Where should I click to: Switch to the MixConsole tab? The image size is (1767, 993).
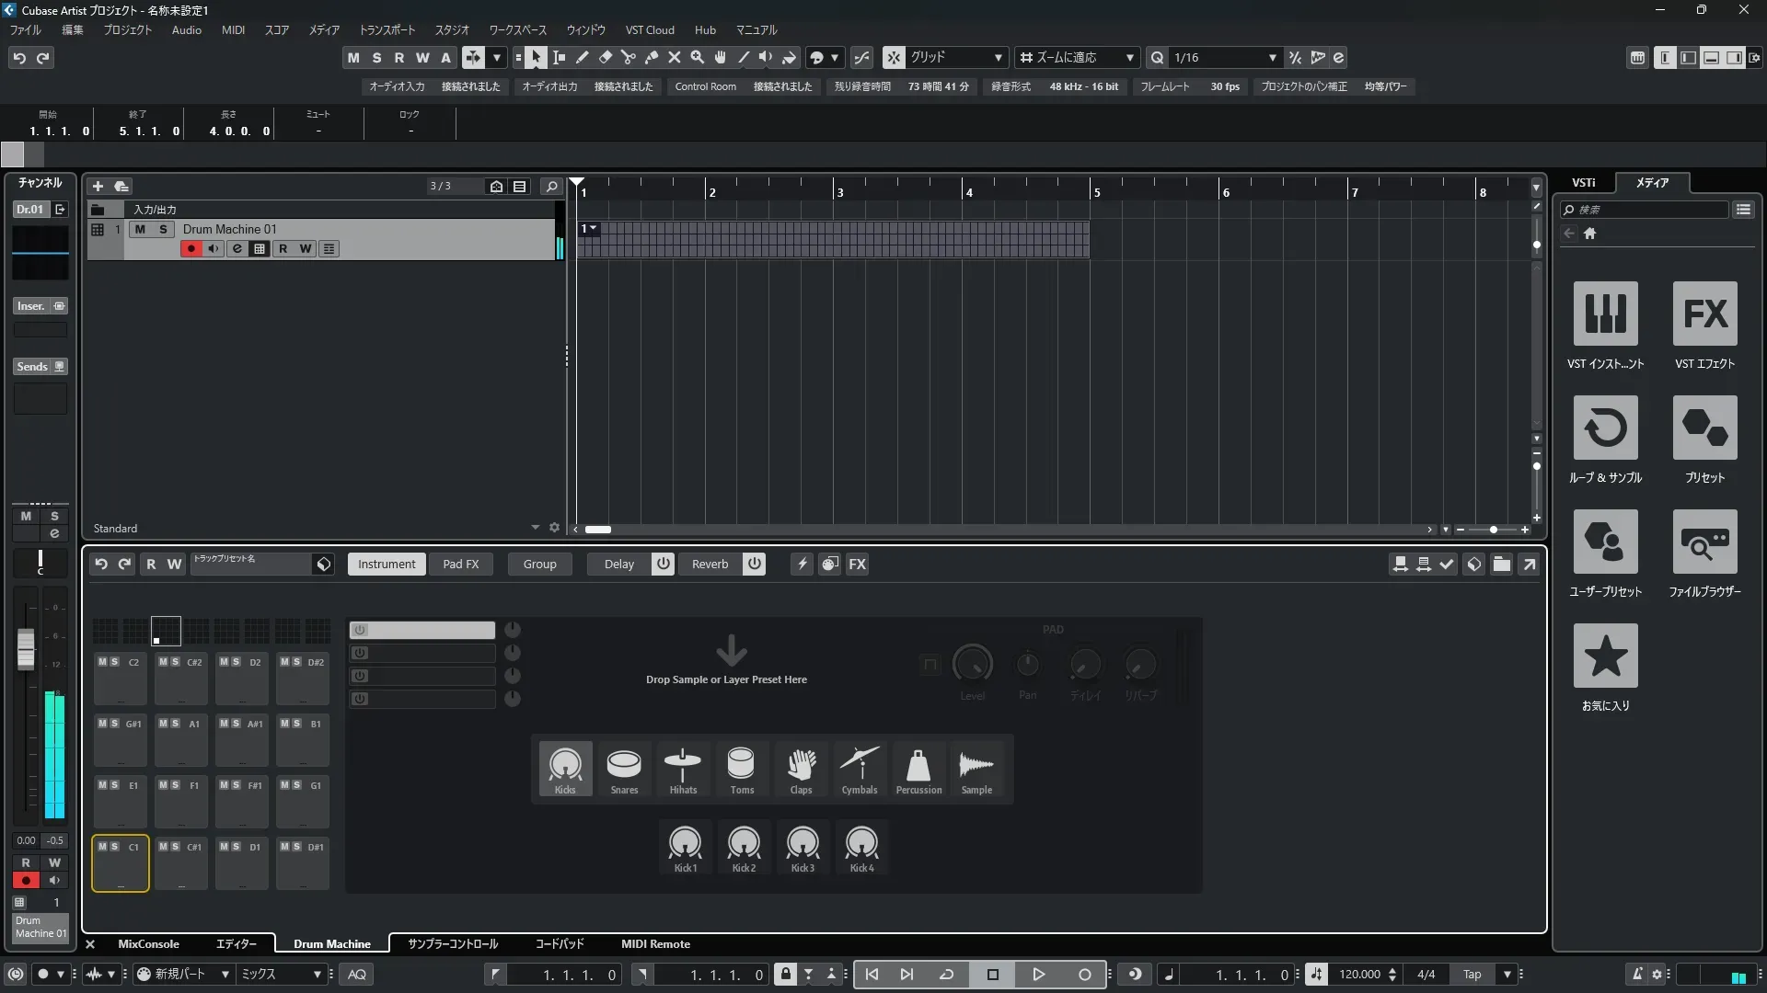tap(148, 943)
